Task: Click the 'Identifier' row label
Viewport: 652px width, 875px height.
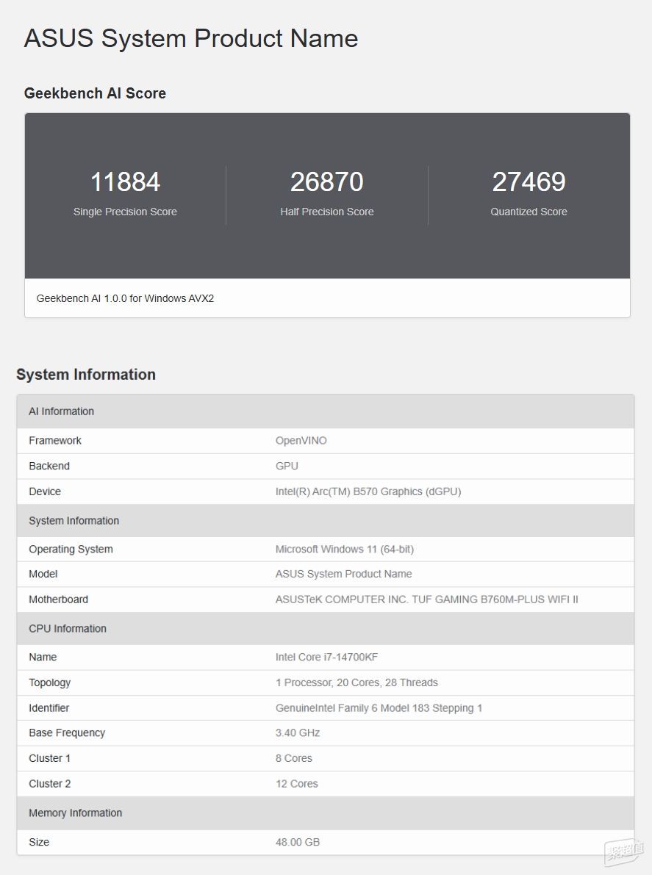Action: click(49, 707)
